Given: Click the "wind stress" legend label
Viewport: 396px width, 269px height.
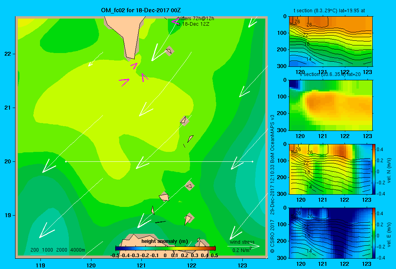Looking at the screenshot, I should [x=242, y=242].
